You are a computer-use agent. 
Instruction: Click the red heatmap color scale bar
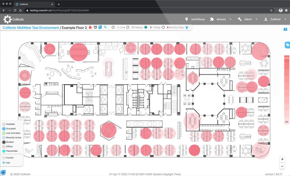(x=287, y=90)
